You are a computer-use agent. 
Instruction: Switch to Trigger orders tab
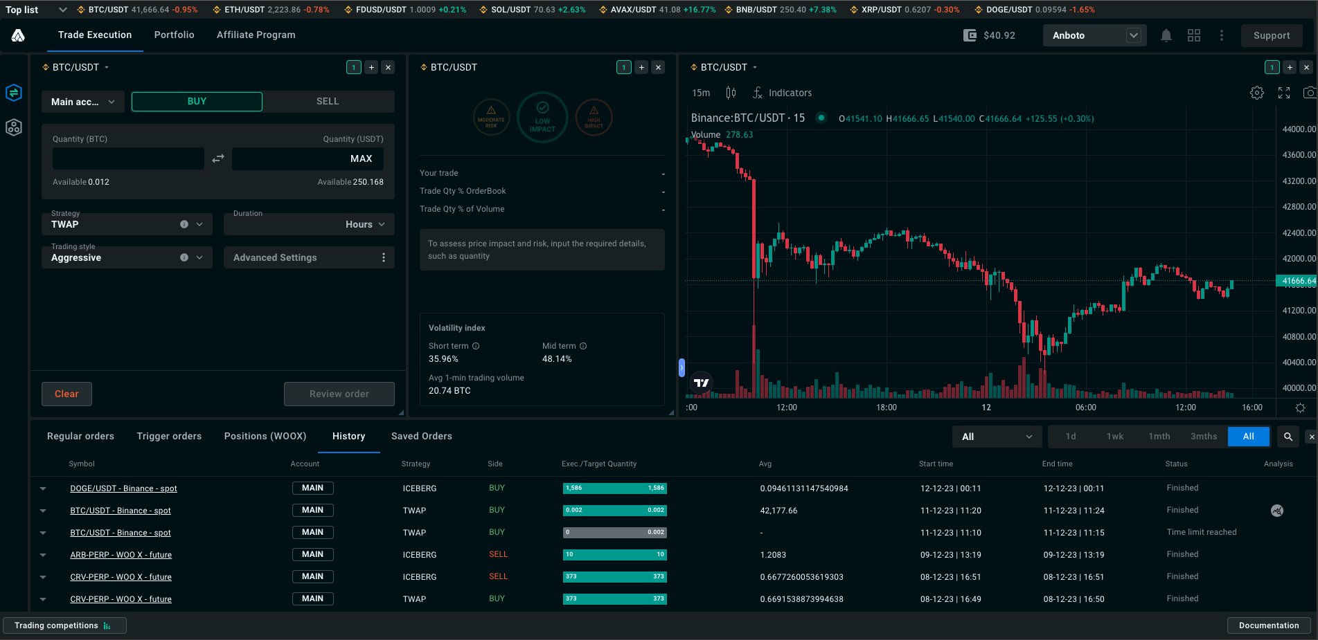tap(169, 436)
